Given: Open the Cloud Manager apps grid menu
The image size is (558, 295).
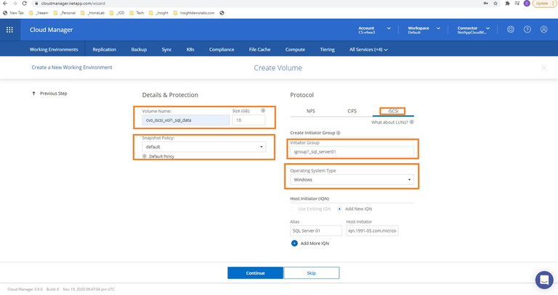Looking at the screenshot, I should [9, 30].
